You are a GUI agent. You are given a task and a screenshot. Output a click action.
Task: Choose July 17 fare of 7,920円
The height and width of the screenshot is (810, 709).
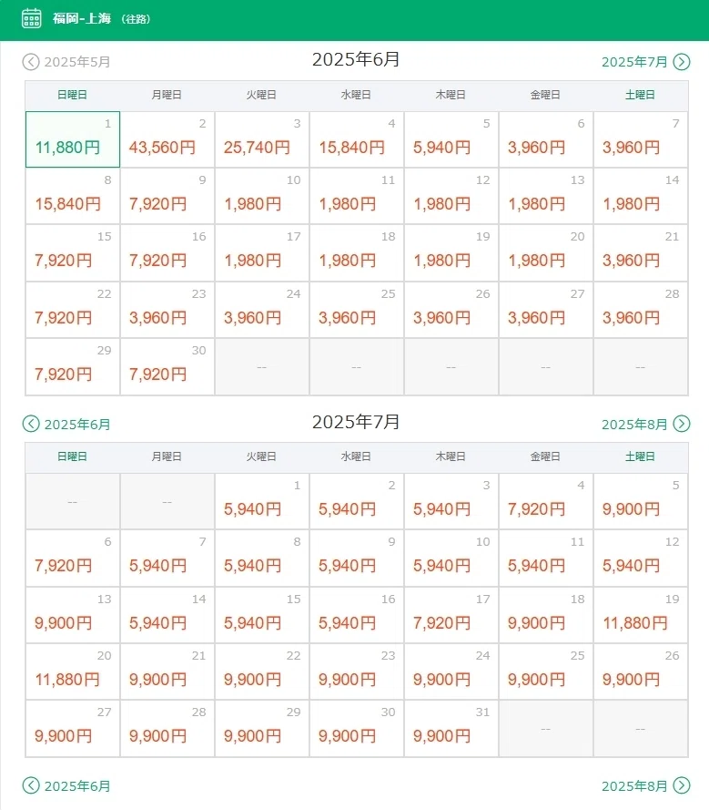click(x=451, y=615)
